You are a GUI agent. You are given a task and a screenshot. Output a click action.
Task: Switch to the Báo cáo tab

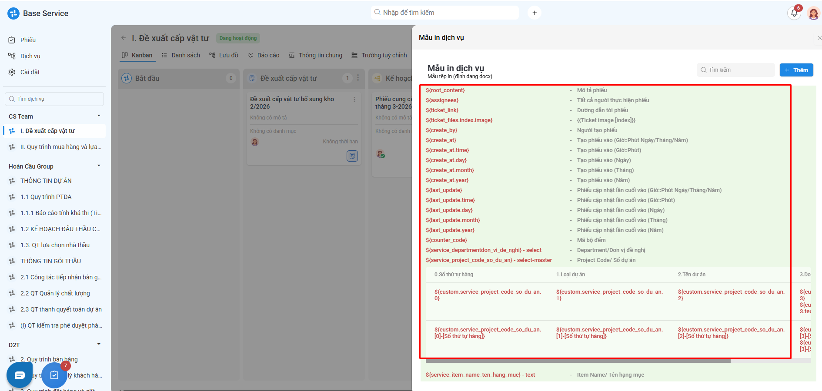[x=264, y=55]
